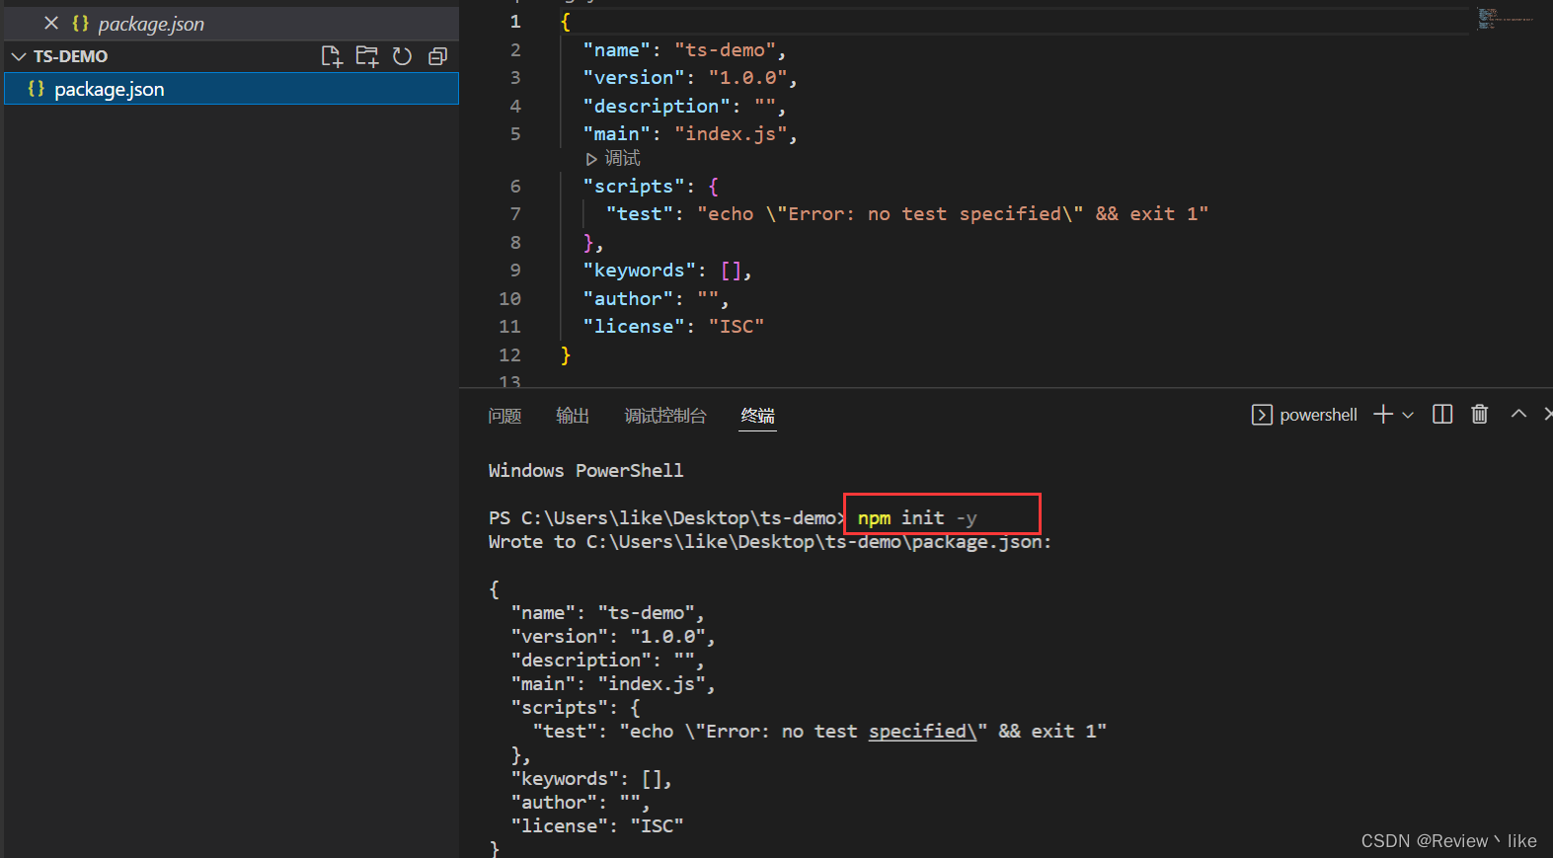Screen dimensions: 1553x858
Task: Click the "author" key in the editor
Action: point(628,298)
